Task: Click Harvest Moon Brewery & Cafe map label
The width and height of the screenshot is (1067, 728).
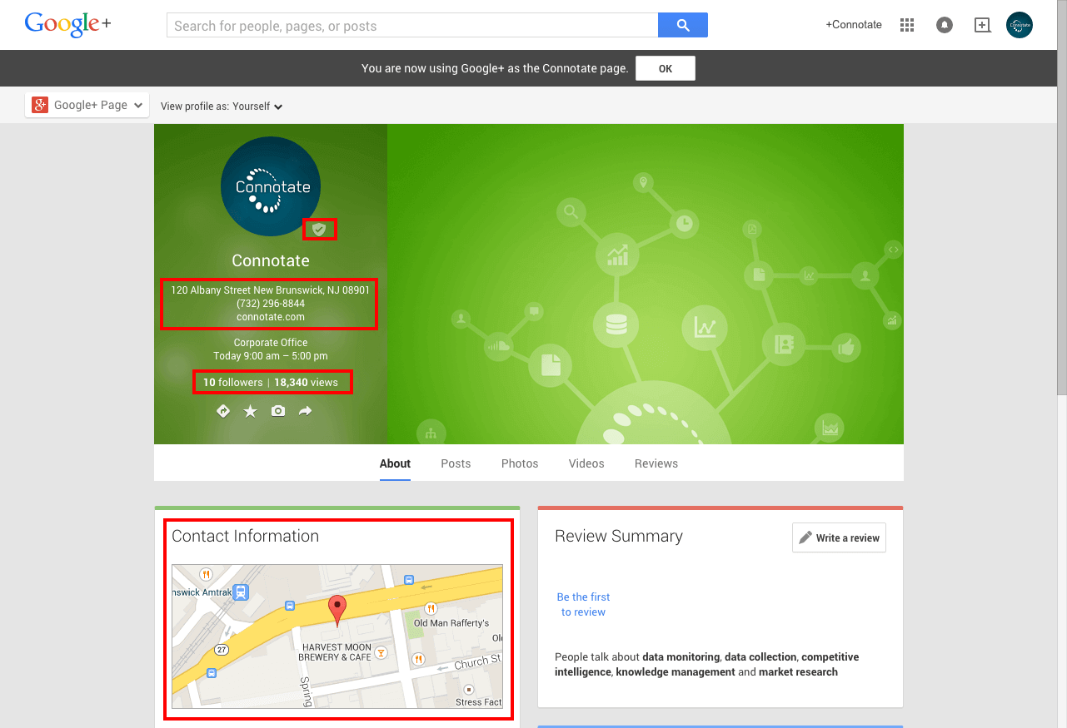Action: tap(337, 652)
